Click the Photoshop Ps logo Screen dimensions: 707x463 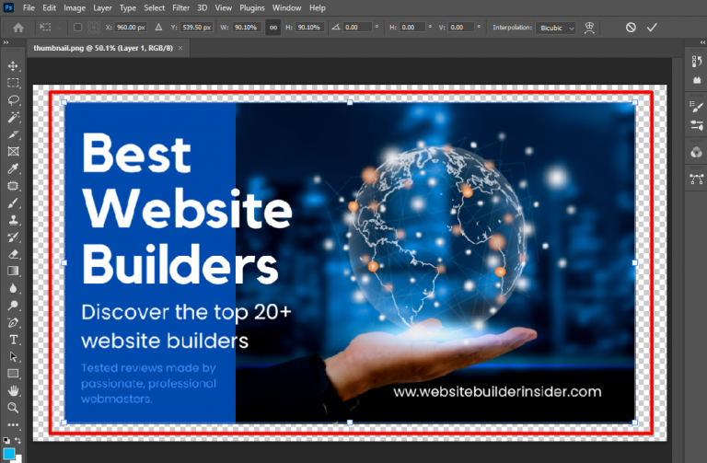(8, 7)
